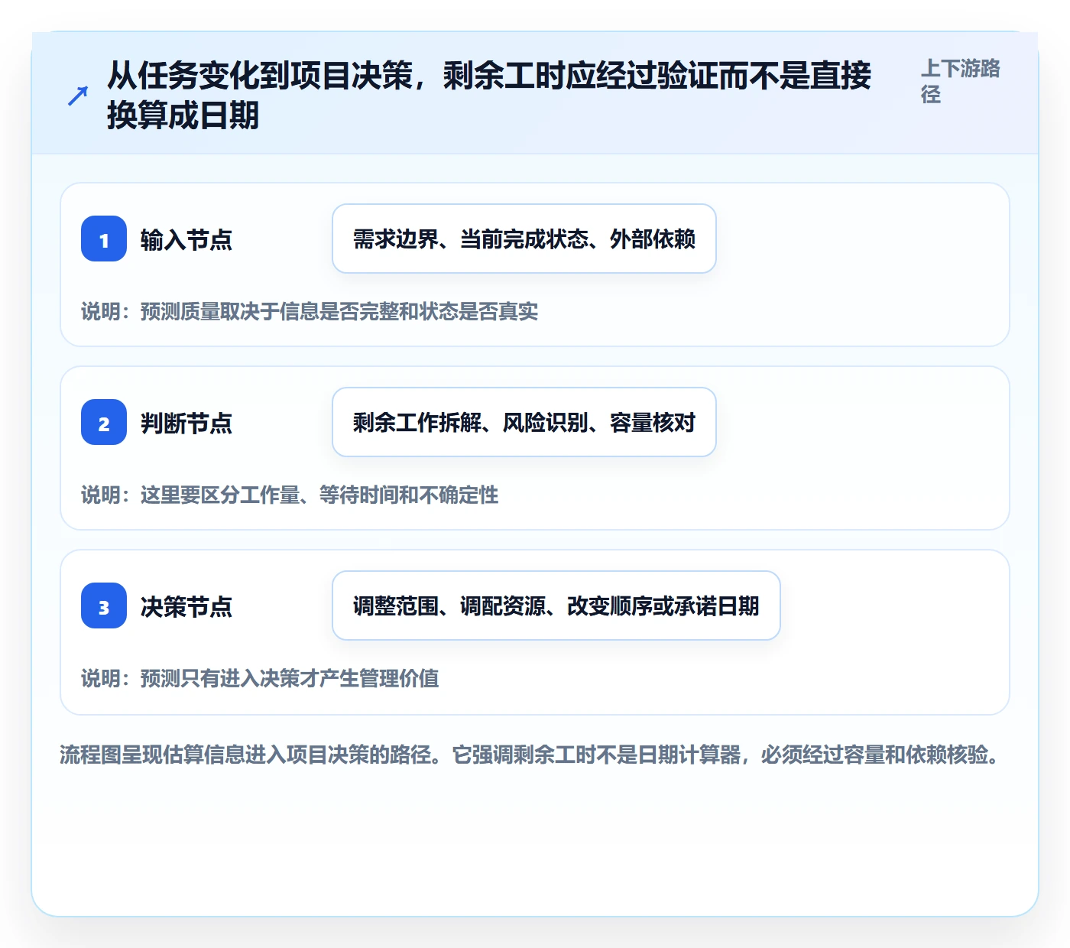Click the 调整范围、调配资源 box
Screen dimensions: 1070x948
coord(556,605)
